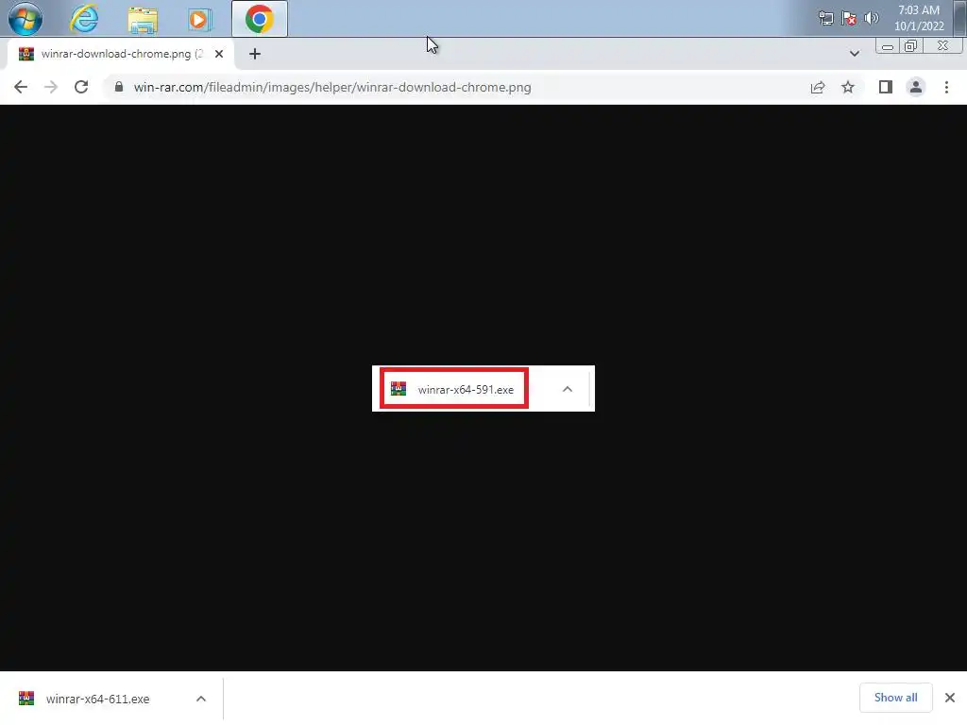Select the winrar-download-chrome.png tab

tap(120, 54)
